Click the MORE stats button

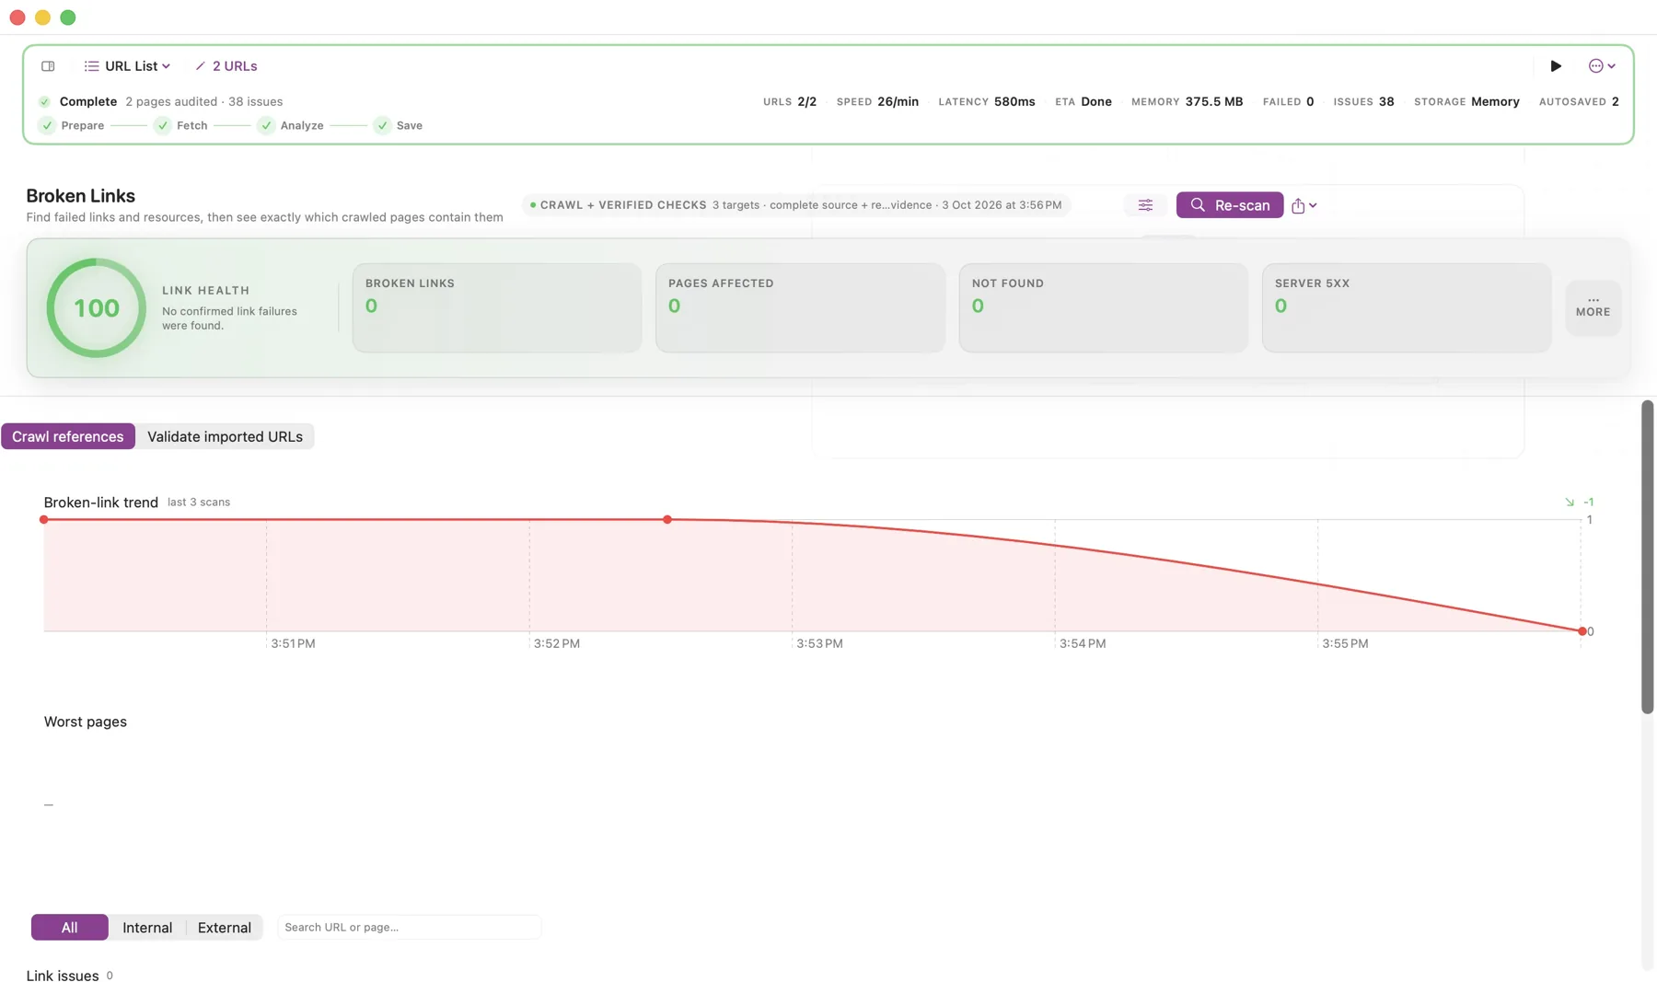point(1593,307)
